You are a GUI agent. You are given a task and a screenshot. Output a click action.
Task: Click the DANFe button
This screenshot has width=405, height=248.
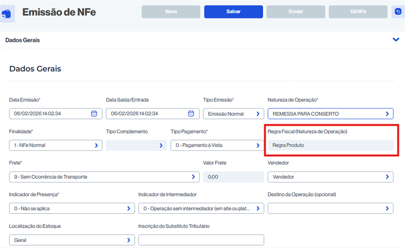click(358, 12)
